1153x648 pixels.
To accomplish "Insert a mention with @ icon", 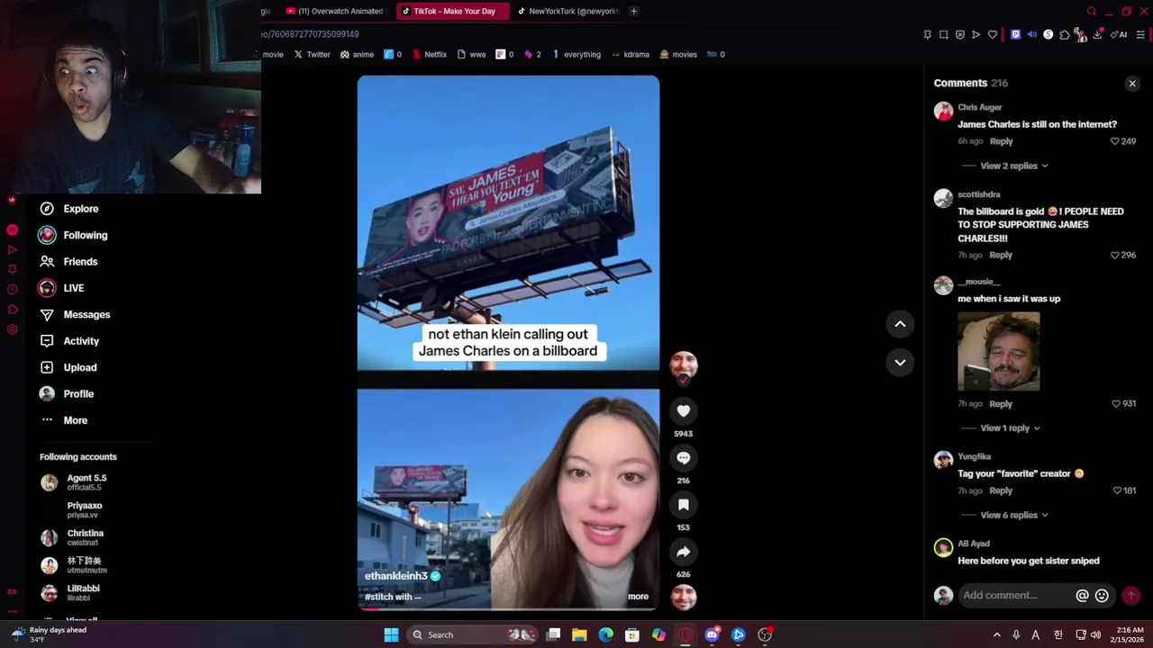I will click(x=1082, y=596).
